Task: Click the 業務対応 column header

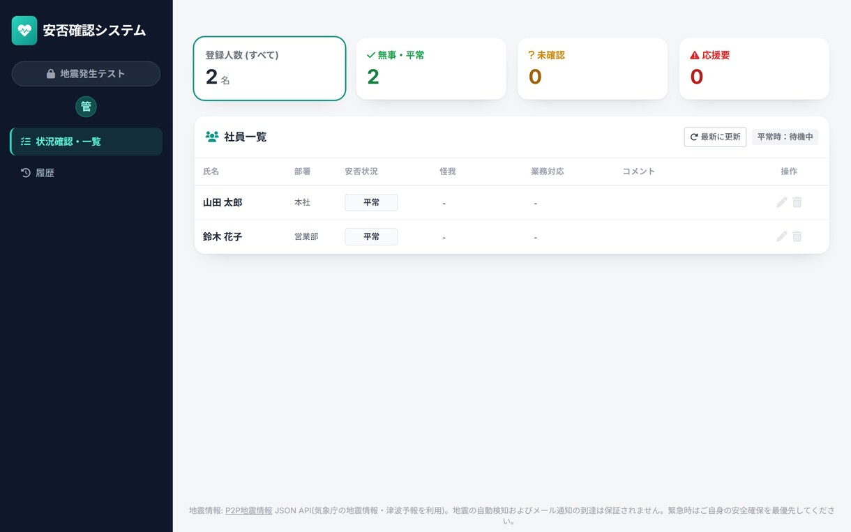Action: (548, 172)
